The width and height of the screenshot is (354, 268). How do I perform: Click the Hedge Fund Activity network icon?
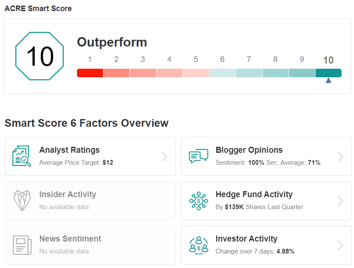point(199,201)
